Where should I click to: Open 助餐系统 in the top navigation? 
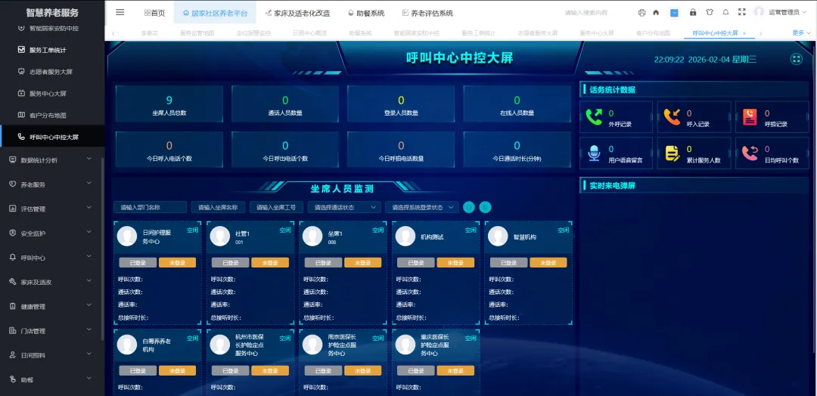(x=366, y=13)
